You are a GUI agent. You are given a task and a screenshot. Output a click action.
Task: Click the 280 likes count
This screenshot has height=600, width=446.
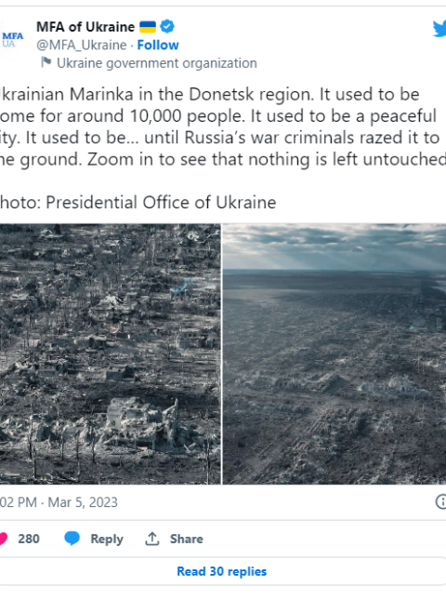point(29,539)
